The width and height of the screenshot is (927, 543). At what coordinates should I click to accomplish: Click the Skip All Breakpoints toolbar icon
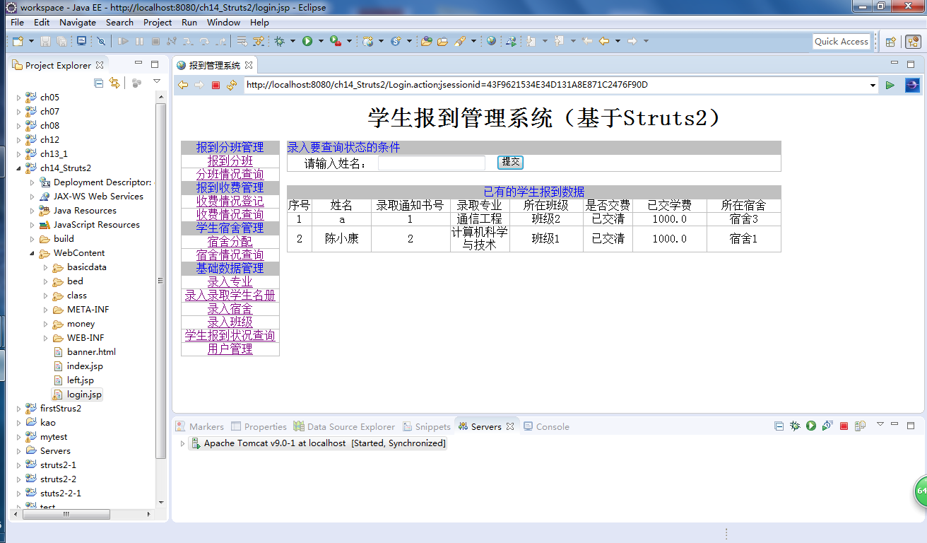pos(101,41)
